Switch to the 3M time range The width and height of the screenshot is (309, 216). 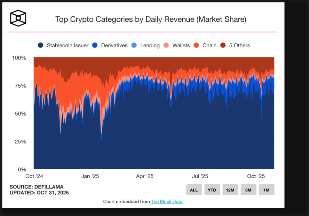tap(248, 190)
